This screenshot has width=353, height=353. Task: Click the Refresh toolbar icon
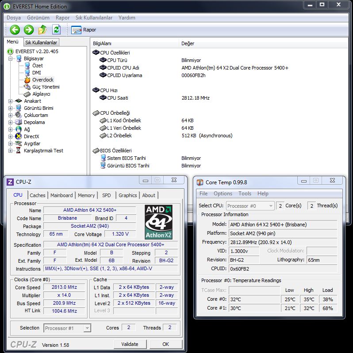click(56, 30)
